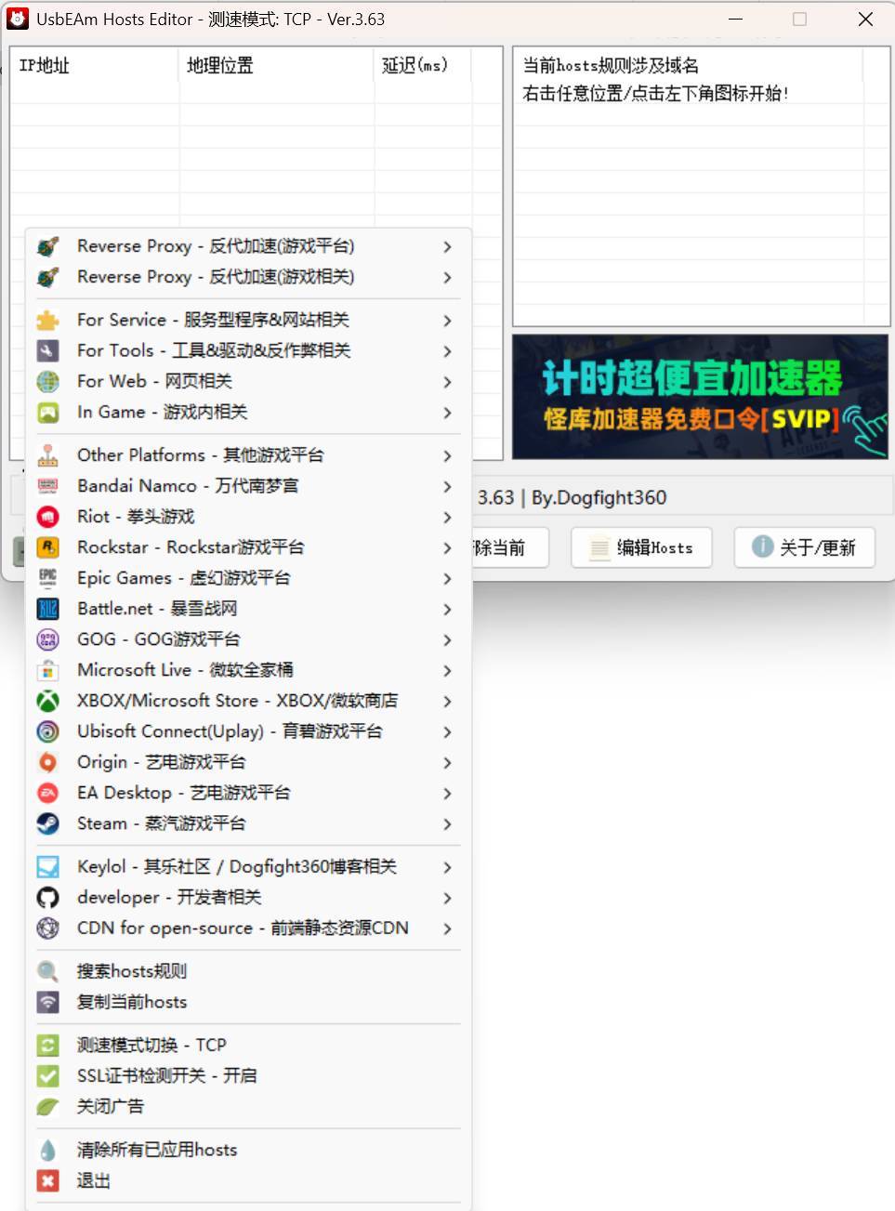
Task: Open CDN for open-source 前端静态资源CDN entry
Action: [248, 928]
